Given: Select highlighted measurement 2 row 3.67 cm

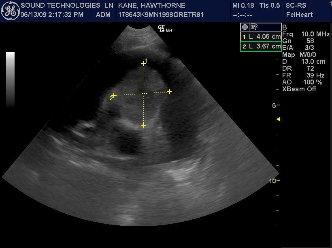Looking at the screenshot, I should coord(261,46).
